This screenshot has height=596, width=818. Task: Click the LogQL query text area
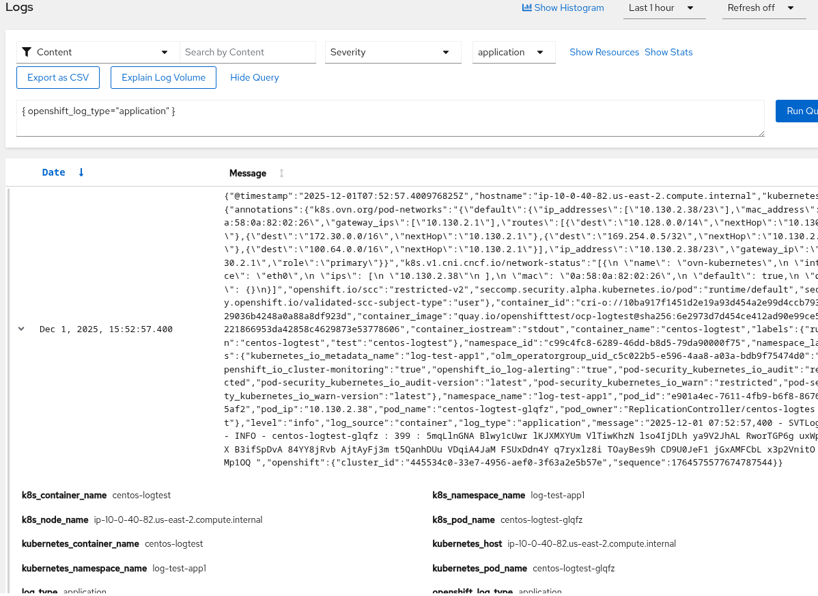click(x=390, y=118)
